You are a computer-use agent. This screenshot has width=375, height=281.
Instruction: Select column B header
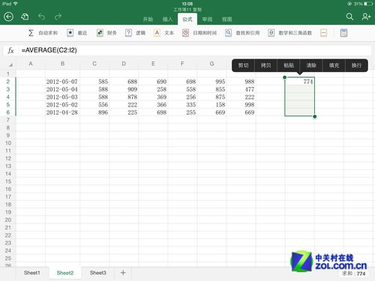[62, 64]
